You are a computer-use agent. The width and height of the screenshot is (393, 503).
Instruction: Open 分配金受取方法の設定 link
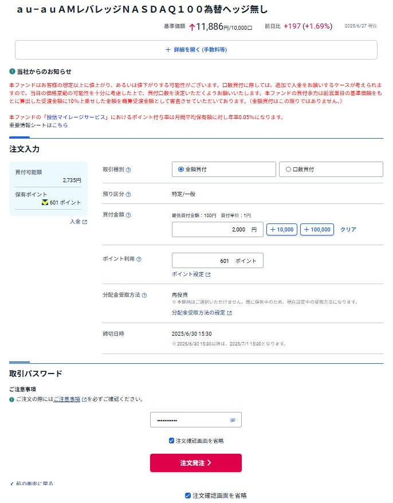(202, 313)
